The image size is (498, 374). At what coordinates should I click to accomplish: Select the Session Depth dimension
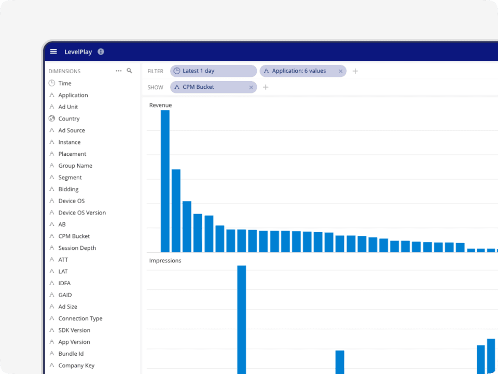click(x=77, y=248)
